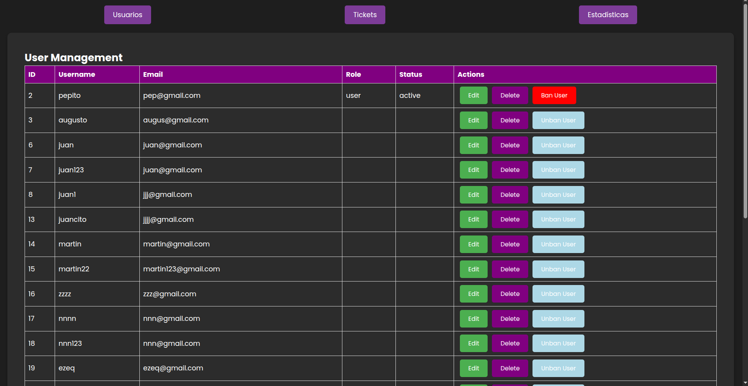Screen dimensions: 748x386
Task: Select email jjjj@gmail.com
Action: pos(168,220)
